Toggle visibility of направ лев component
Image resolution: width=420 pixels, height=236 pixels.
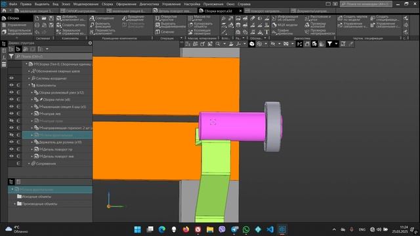click(12, 113)
